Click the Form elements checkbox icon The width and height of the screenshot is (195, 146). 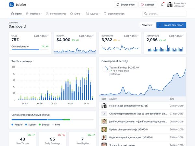coord(47,14)
